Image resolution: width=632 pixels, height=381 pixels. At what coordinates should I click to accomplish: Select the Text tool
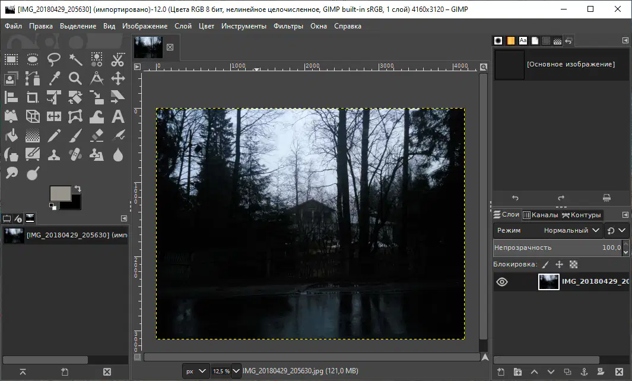(117, 116)
